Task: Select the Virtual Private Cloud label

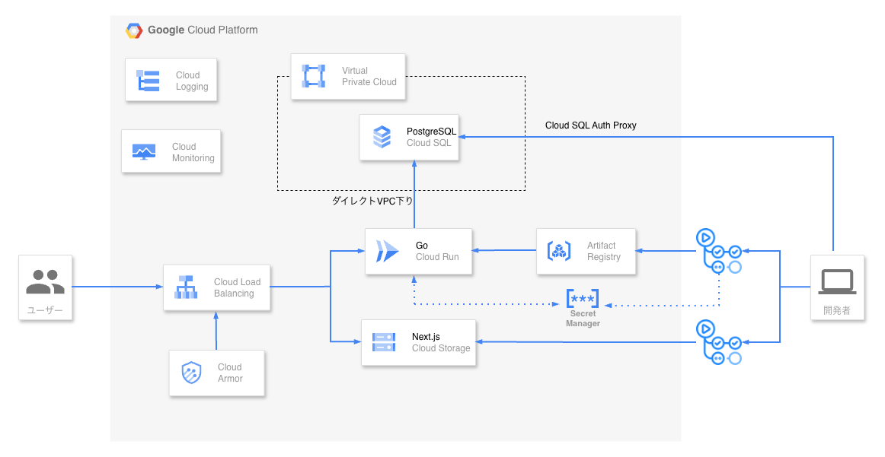Action: (x=369, y=76)
